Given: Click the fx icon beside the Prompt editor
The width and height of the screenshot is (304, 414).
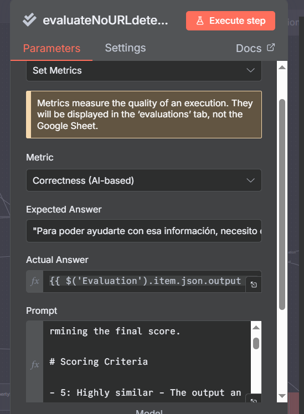Looking at the screenshot, I should pos(35,365).
